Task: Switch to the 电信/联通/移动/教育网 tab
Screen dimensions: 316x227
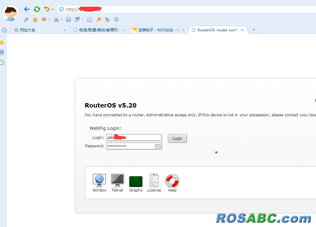Action: click(99, 30)
